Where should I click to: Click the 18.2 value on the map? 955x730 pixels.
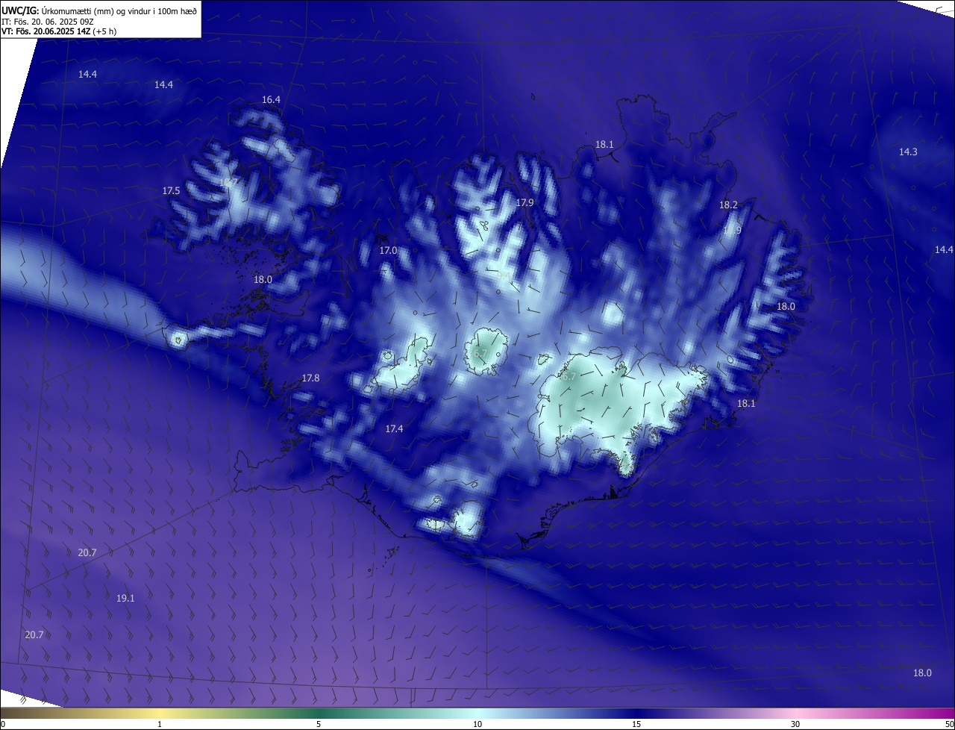728,205
